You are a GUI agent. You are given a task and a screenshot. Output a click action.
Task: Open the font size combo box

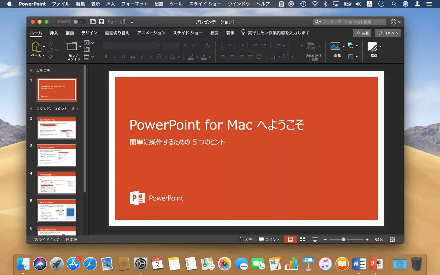(x=170, y=46)
